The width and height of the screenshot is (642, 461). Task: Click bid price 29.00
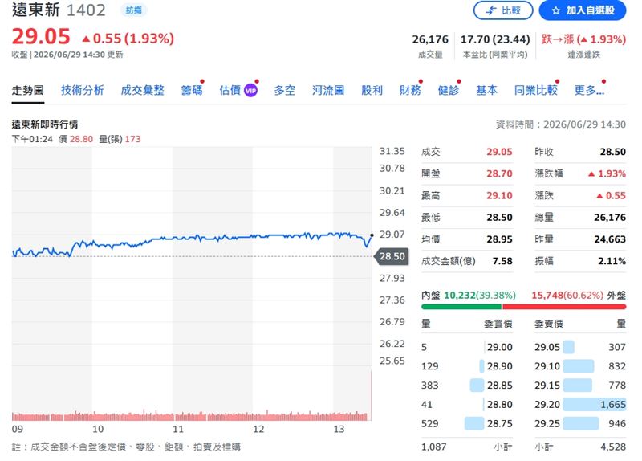coord(499,347)
